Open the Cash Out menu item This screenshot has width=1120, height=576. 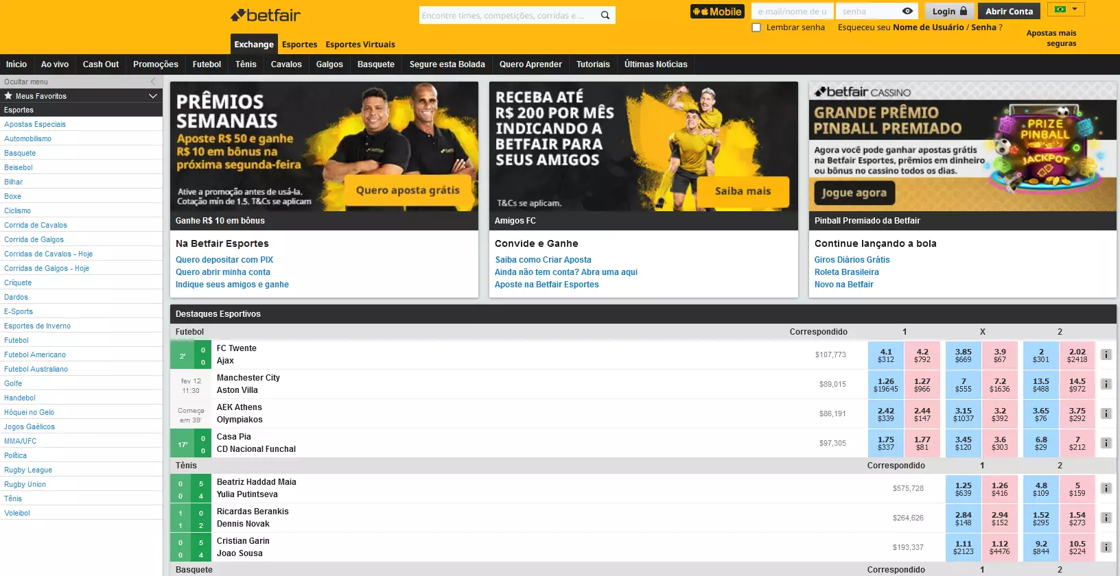[x=101, y=64]
